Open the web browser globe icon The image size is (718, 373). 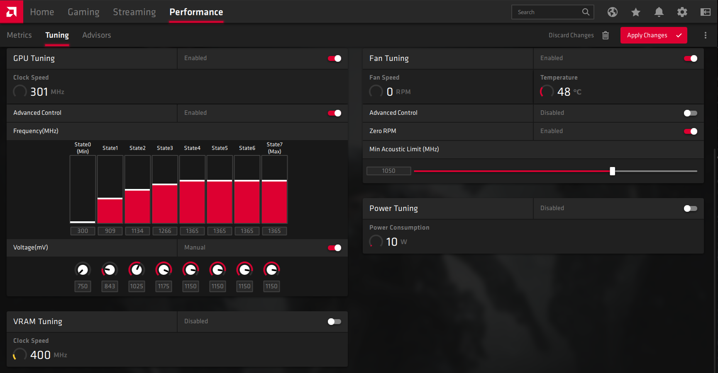coord(612,12)
